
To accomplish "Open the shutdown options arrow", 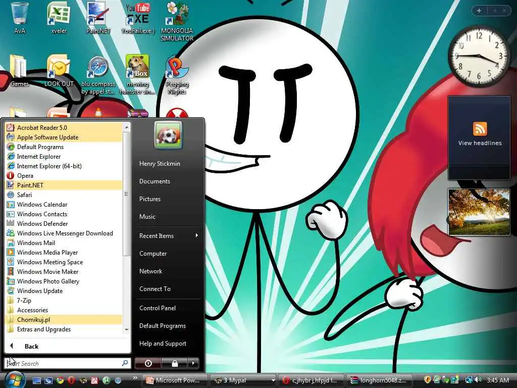I will pos(193,363).
